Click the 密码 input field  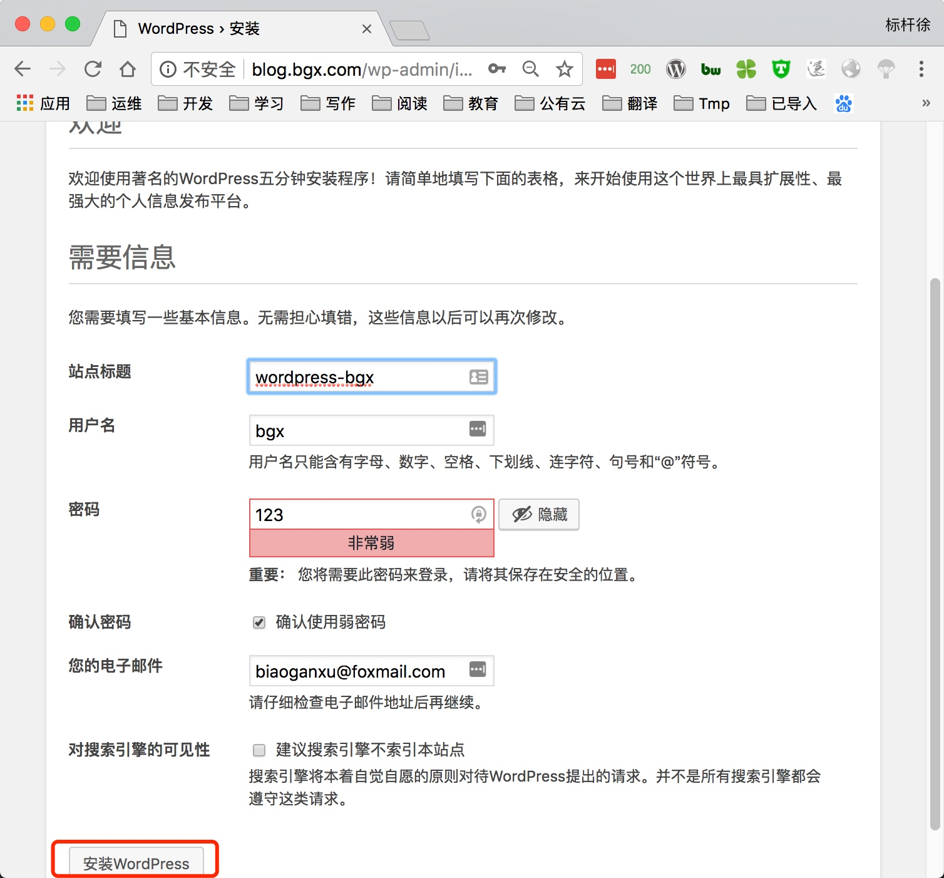(x=372, y=514)
